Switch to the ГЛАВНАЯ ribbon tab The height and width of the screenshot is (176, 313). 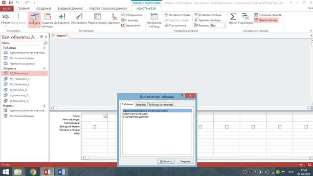click(23, 9)
